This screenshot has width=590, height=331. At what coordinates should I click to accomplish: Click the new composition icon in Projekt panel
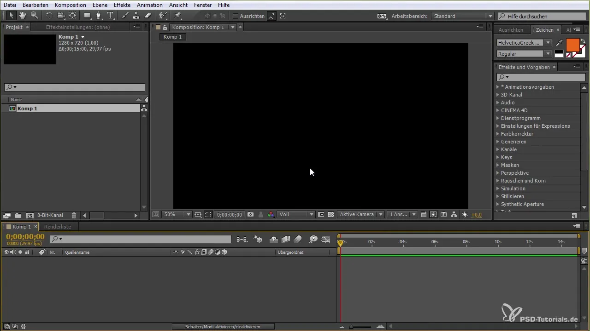(30, 215)
